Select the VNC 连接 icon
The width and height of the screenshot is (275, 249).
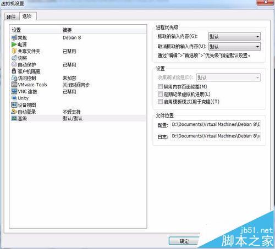14,91
